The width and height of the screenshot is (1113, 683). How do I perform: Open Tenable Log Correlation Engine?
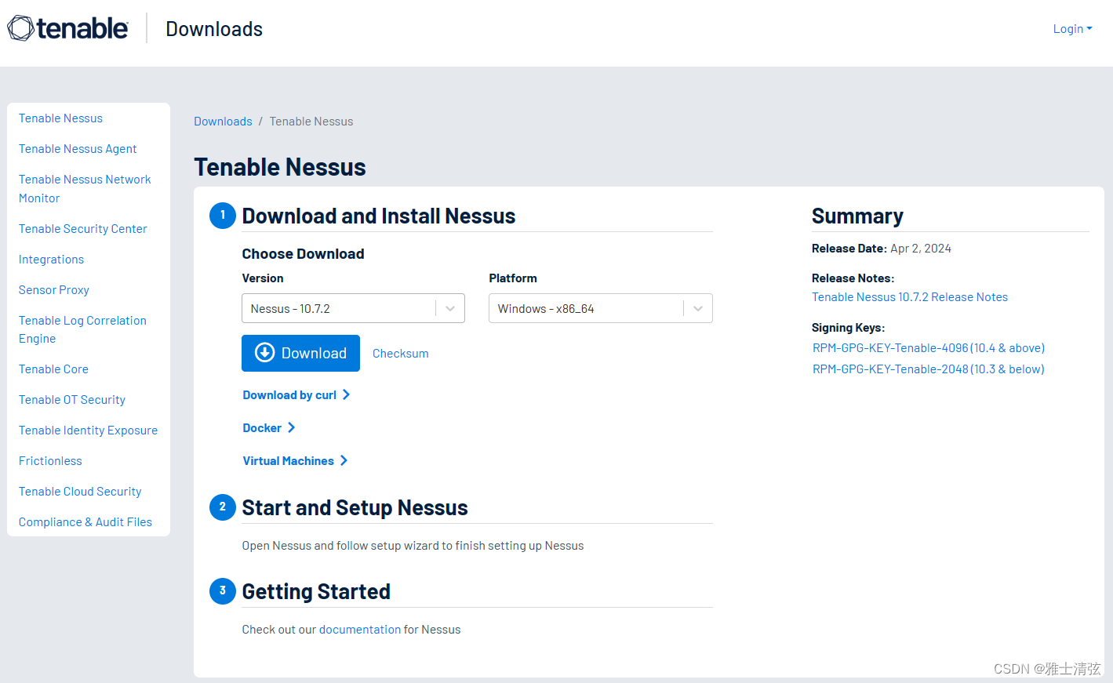click(x=82, y=329)
